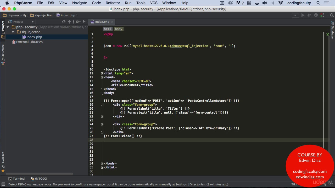This screenshot has width=335, height=188.
Task: Fold the body tag at line 16
Action: point(102,93)
